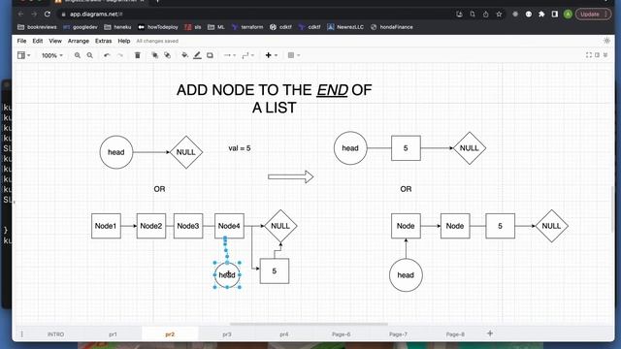Open the Insert plus dropdown

tap(272, 55)
